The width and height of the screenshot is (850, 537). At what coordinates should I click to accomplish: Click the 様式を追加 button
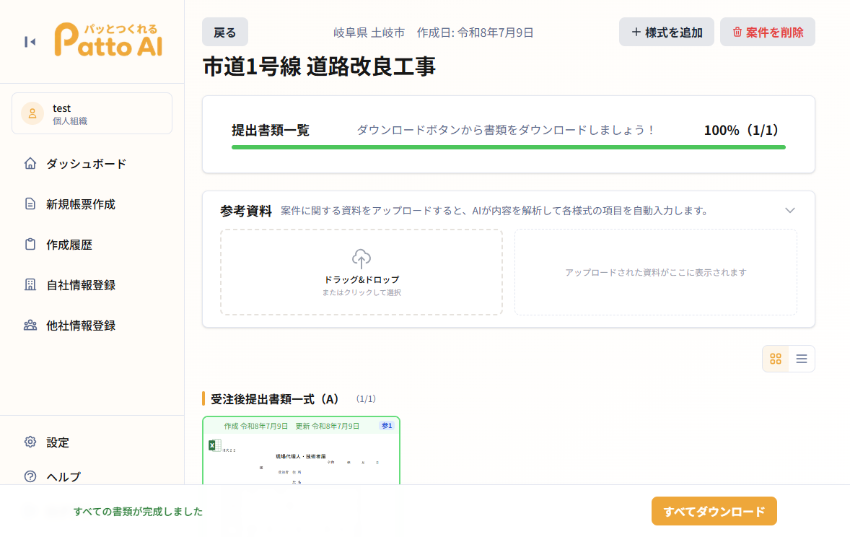[666, 32]
